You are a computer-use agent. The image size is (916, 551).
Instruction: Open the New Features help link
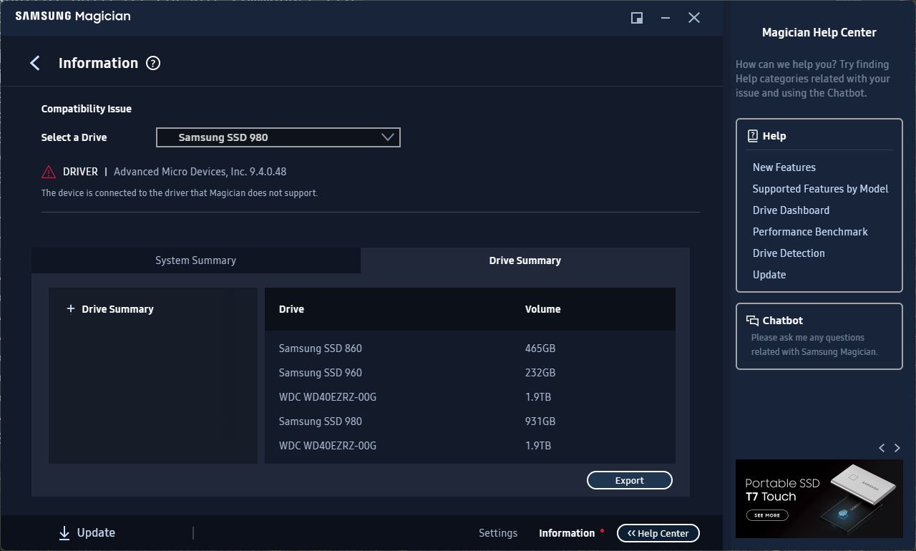[x=784, y=167]
